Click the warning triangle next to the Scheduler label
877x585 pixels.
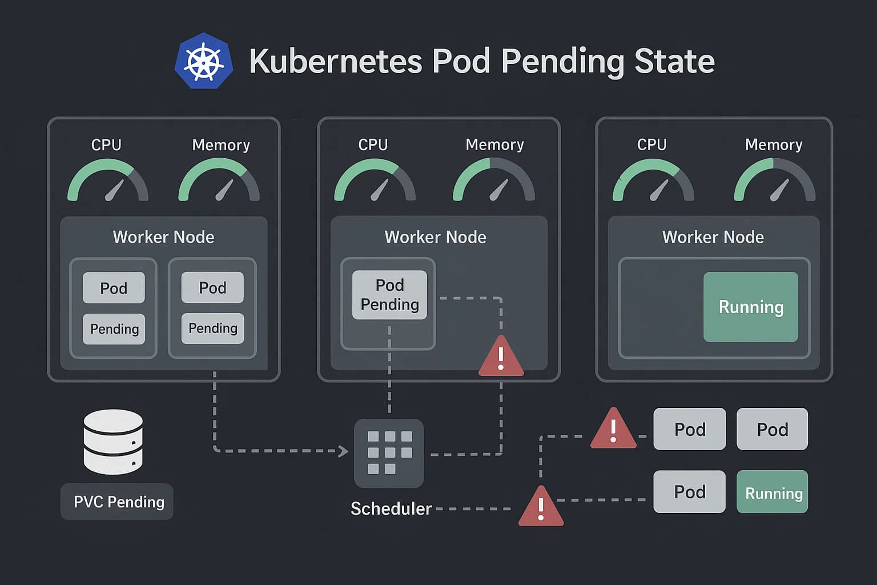[541, 506]
